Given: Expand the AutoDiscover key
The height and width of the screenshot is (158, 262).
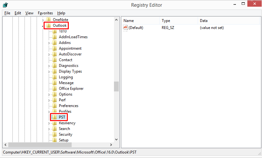Looking at the screenshot, I should click(x=49, y=54).
